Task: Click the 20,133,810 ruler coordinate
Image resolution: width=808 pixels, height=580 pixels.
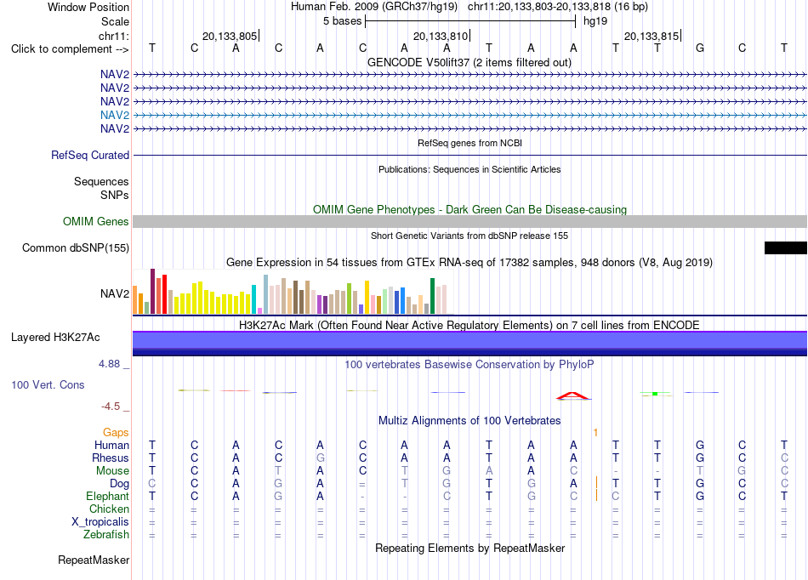Action: (x=441, y=36)
